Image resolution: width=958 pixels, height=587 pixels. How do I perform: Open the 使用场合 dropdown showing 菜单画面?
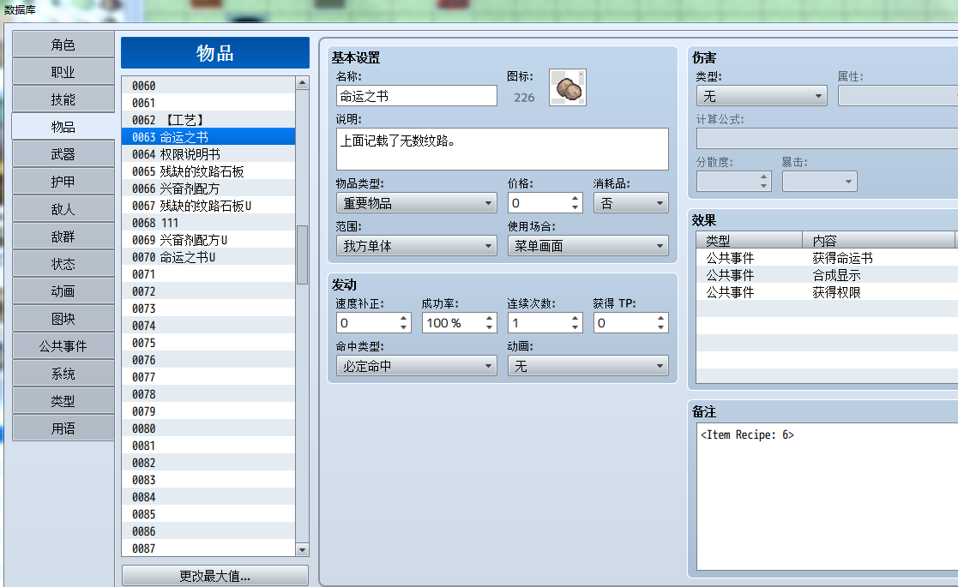588,246
